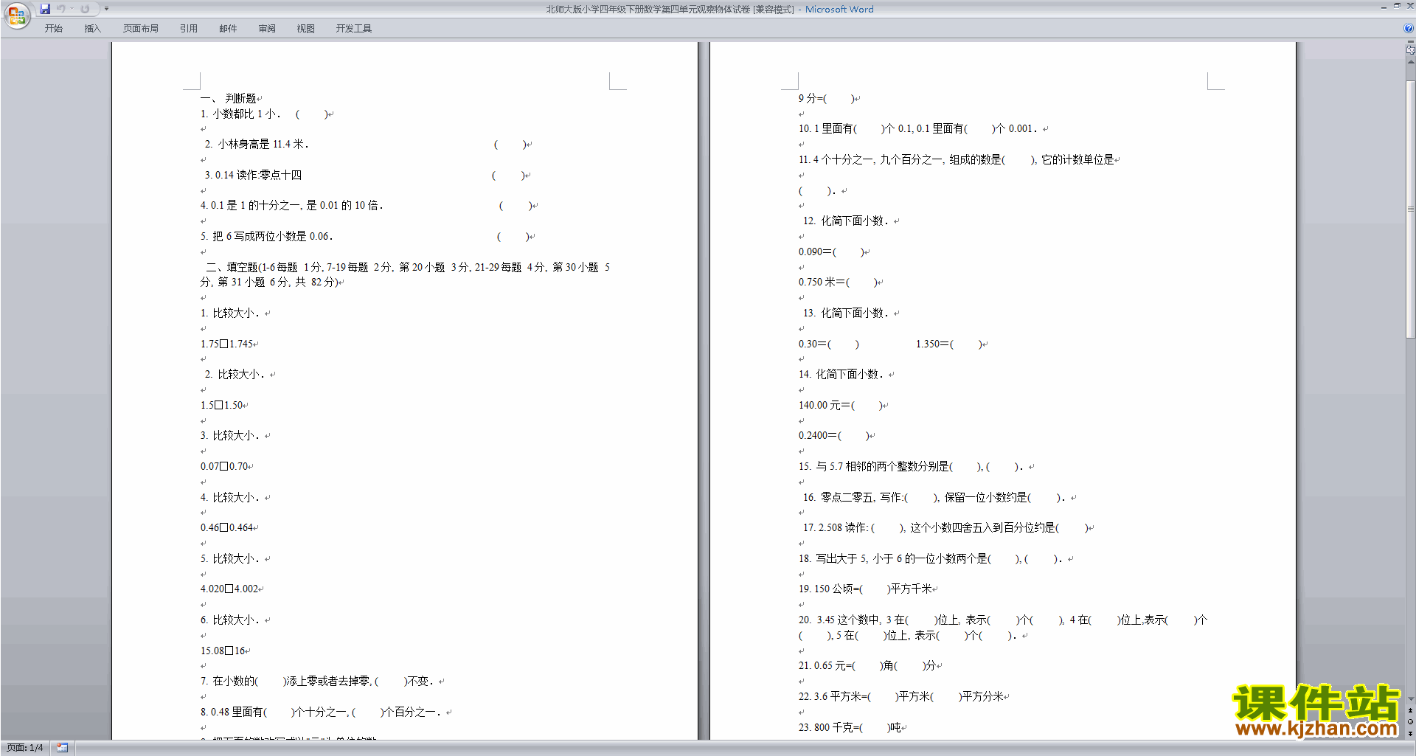Open Word Help via the question-mark icon
Screen dimensions: 1416x756
click(x=1409, y=29)
